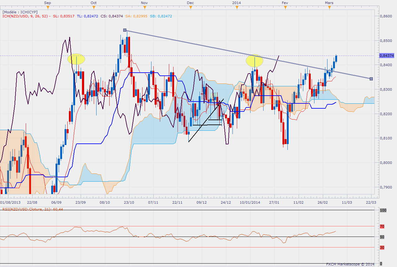Viewport: 397px width, 267px height.
Task: Click the [Modèle : ICHICYP] label
Action: coord(20,12)
